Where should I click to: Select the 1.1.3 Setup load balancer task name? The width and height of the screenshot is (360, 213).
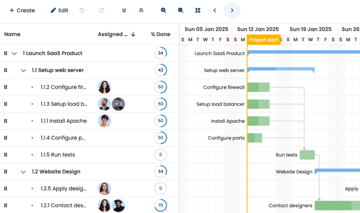[x=64, y=104]
